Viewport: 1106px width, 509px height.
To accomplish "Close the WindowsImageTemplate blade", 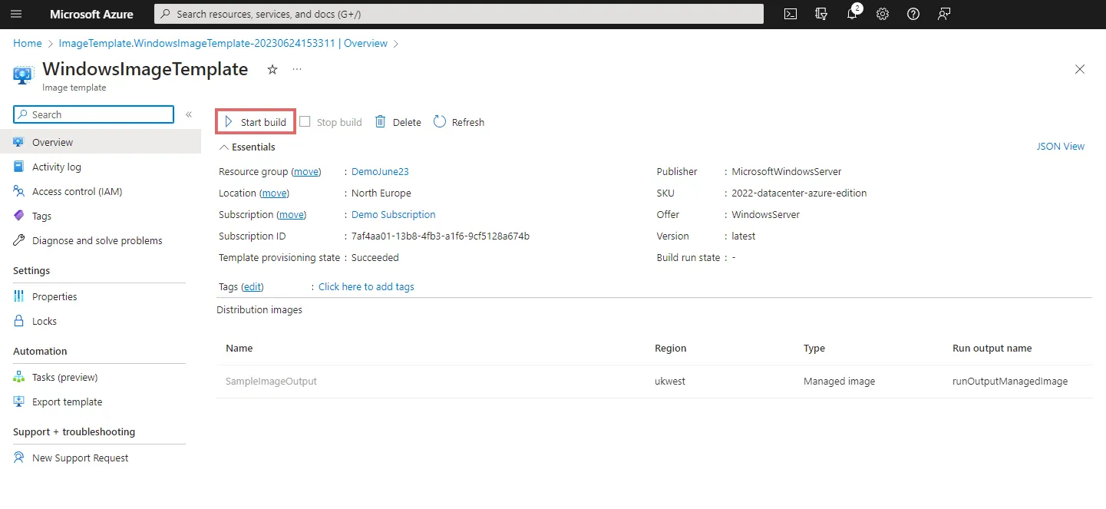I will click(x=1080, y=69).
